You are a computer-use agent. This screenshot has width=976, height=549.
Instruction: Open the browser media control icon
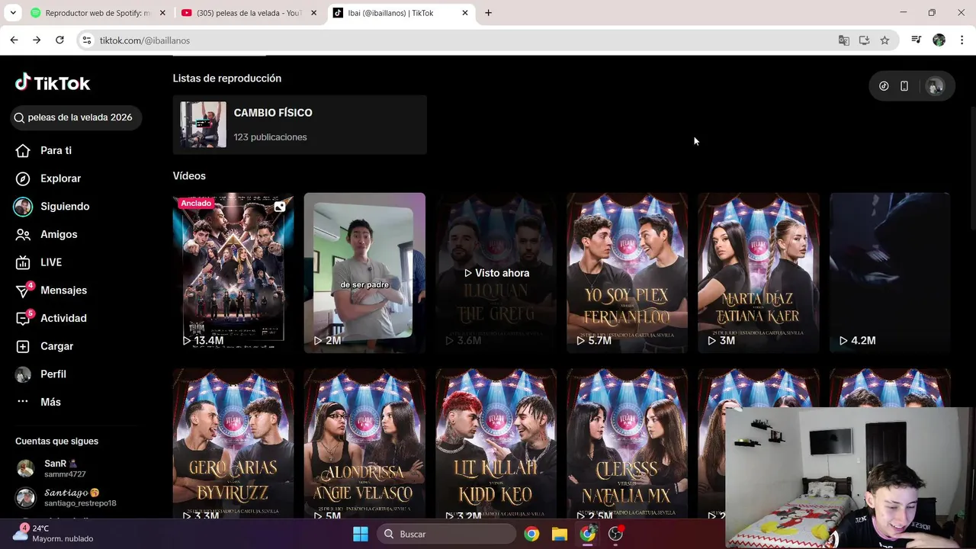point(917,40)
